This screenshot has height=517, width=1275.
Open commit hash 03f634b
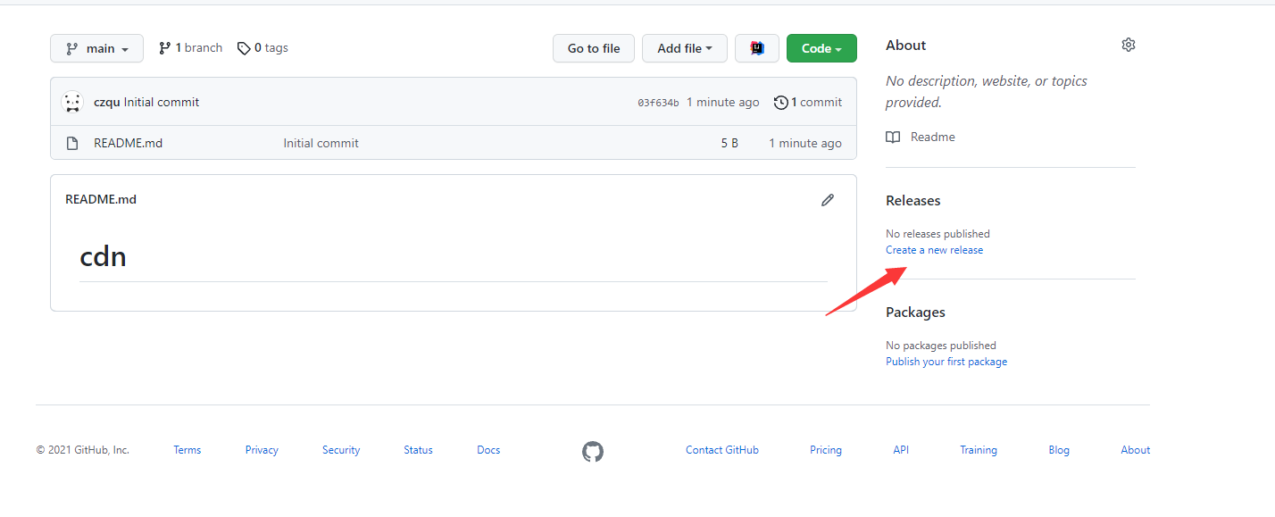(x=658, y=103)
